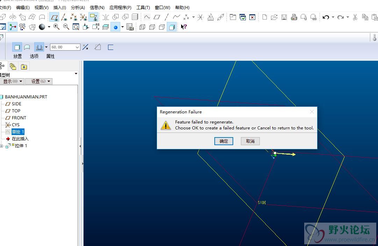Open the 编辑(E) menu
Screen dimensions: 378x246
click(x=23, y=7)
